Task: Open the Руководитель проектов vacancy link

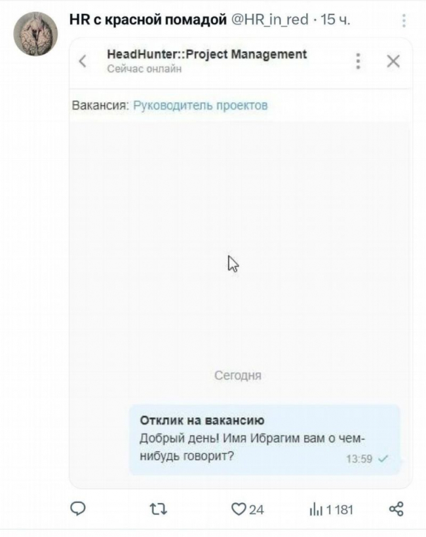Action: click(x=200, y=105)
